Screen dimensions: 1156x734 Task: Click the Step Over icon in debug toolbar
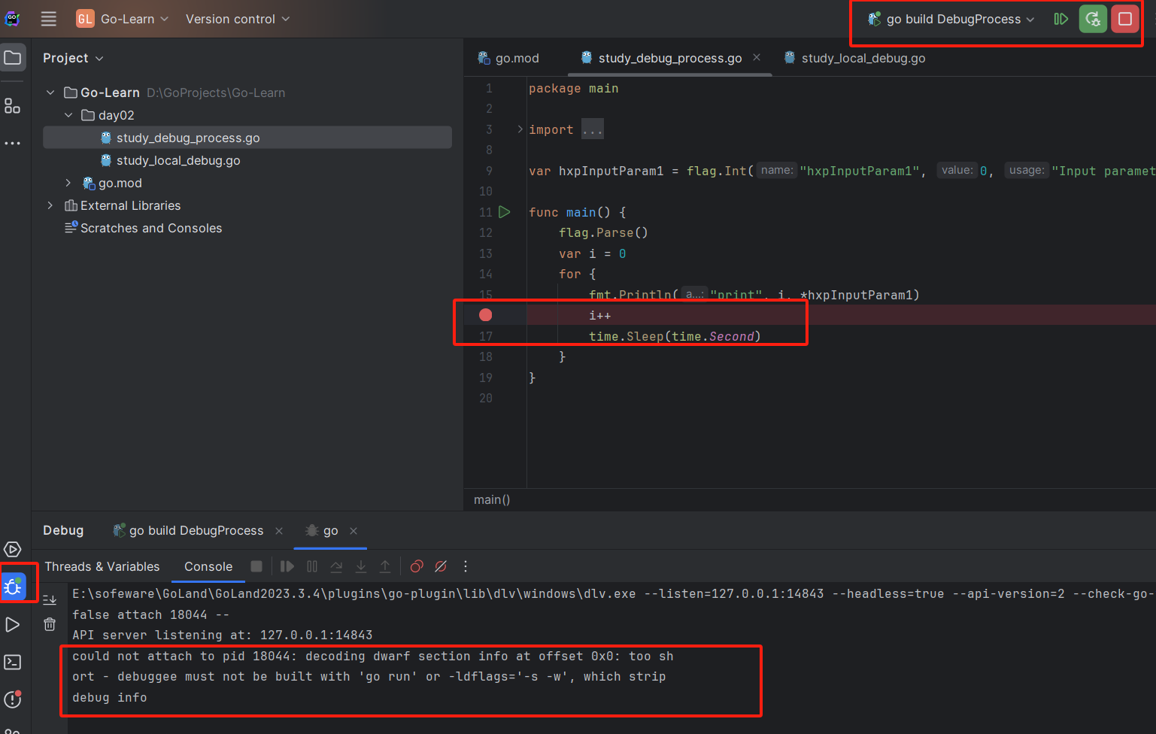336,566
